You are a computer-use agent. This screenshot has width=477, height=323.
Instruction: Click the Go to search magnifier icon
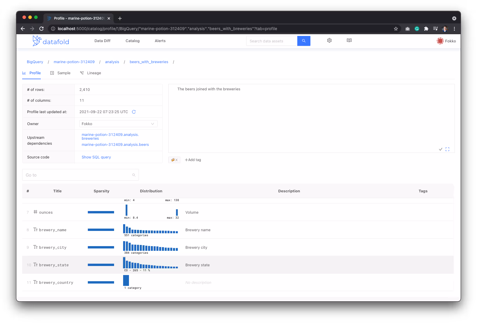click(134, 175)
